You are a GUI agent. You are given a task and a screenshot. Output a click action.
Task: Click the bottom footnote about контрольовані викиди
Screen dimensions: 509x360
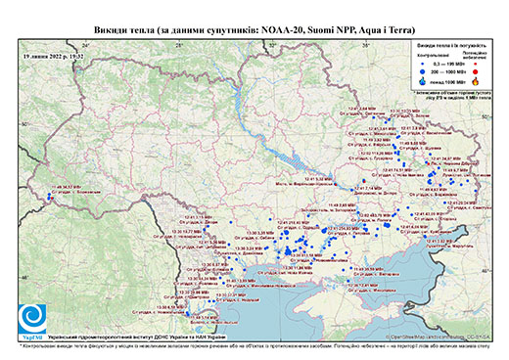(x=254, y=344)
